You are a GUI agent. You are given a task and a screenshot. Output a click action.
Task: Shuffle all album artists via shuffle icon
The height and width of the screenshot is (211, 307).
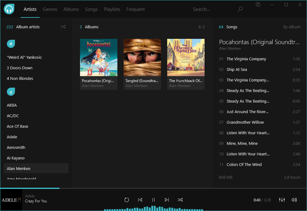pos(63,27)
